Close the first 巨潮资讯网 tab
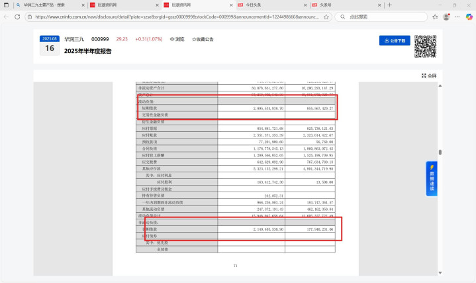 coord(157,5)
